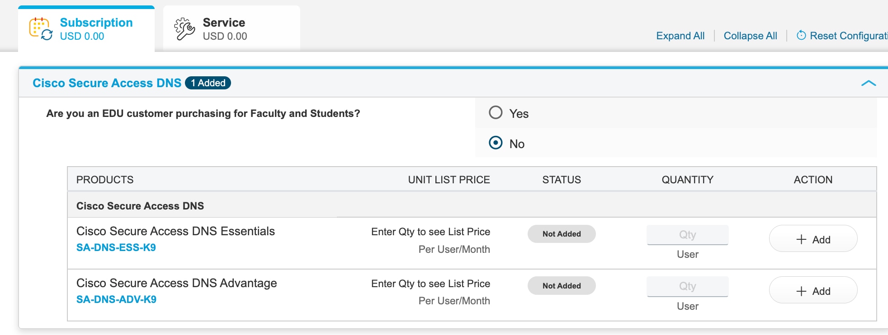Click the plus icon for DNS Essentials
Screen dimensions: 888x335
point(801,239)
